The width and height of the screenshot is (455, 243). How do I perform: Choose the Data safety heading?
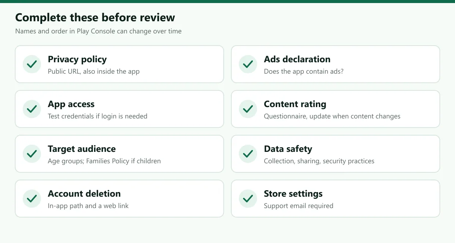[288, 149]
